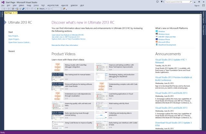Click the Undo toolbar icon
The height and width of the screenshot is (134, 206).
(x=27, y=9)
